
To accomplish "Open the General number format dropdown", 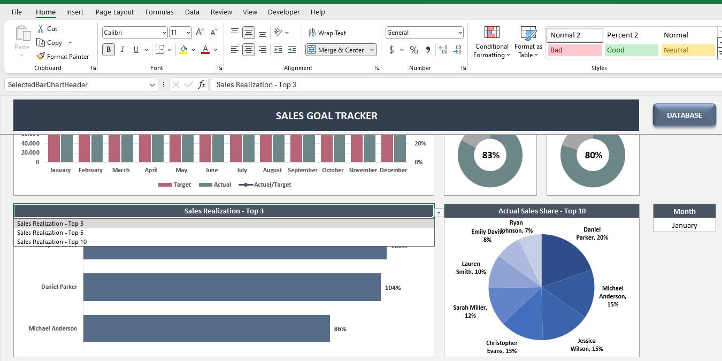I will coord(460,32).
